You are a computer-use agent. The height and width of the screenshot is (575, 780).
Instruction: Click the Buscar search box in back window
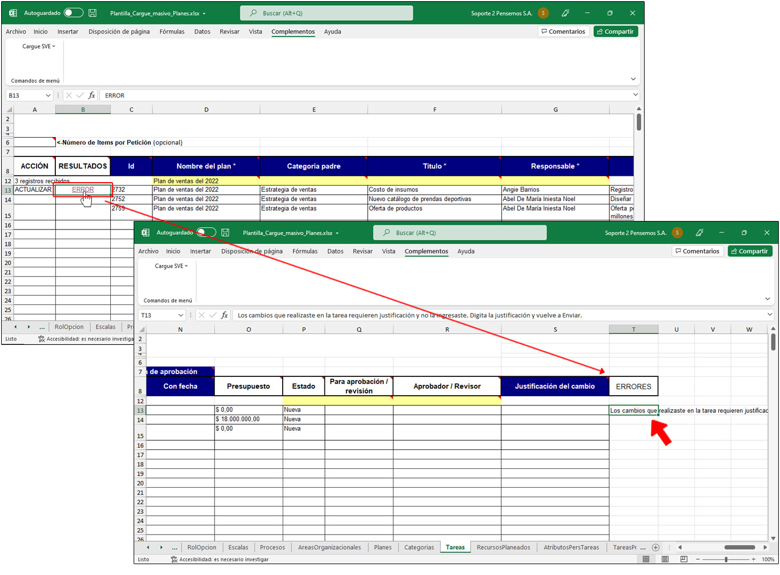click(x=326, y=13)
